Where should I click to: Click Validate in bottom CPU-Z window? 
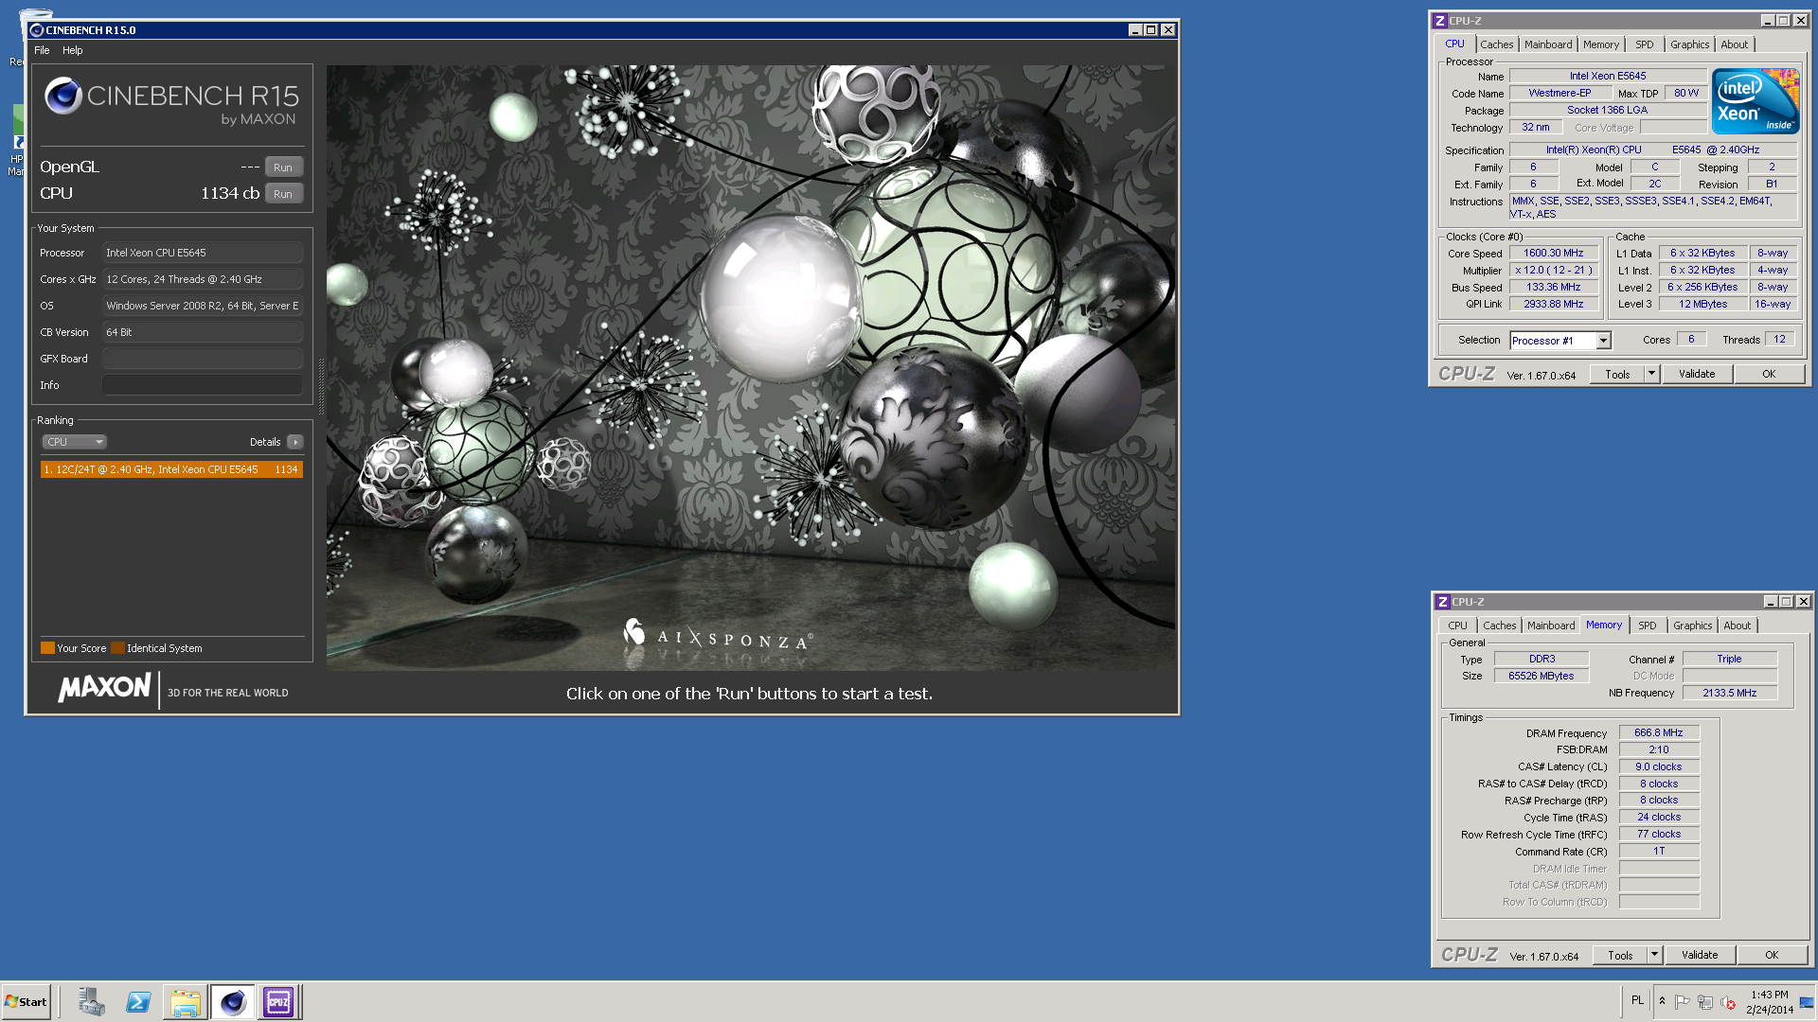tap(1700, 956)
